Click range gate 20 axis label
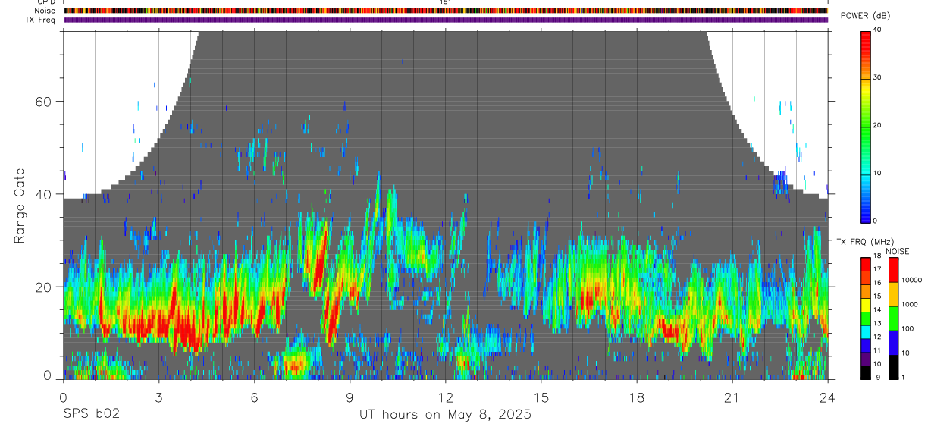The width and height of the screenshot is (931, 430). coord(43,287)
